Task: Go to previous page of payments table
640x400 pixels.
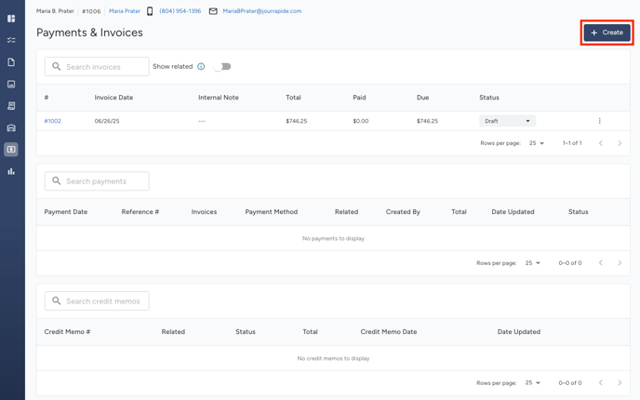Action: [601, 263]
